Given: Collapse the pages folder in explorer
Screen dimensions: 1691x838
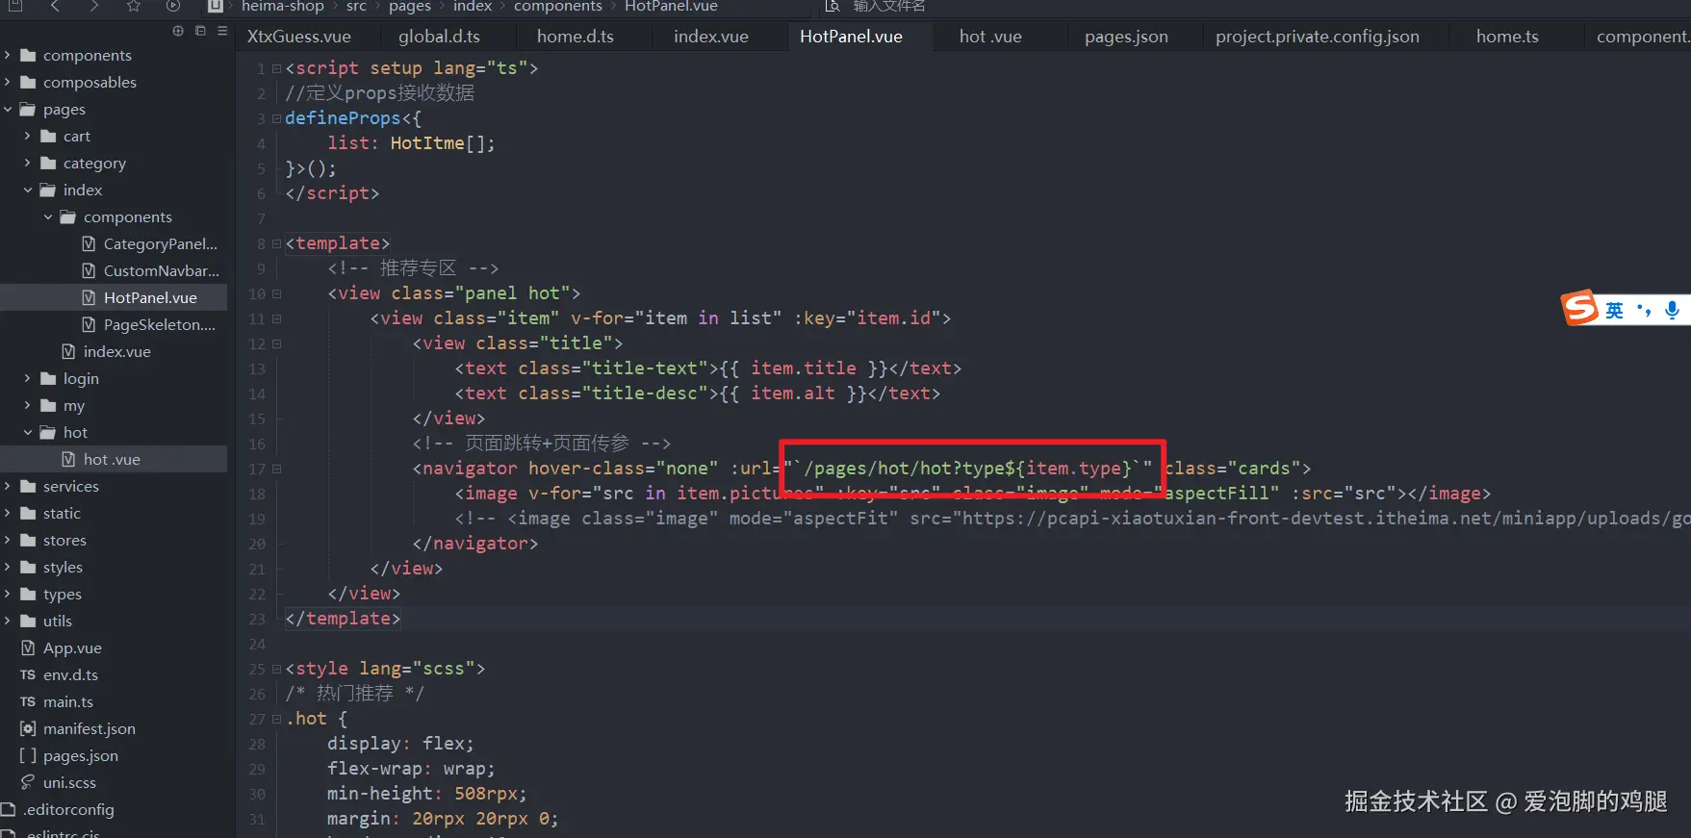Looking at the screenshot, I should pos(8,109).
